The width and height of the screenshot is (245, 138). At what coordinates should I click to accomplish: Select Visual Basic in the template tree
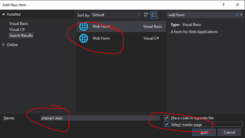pyautogui.click(x=19, y=24)
